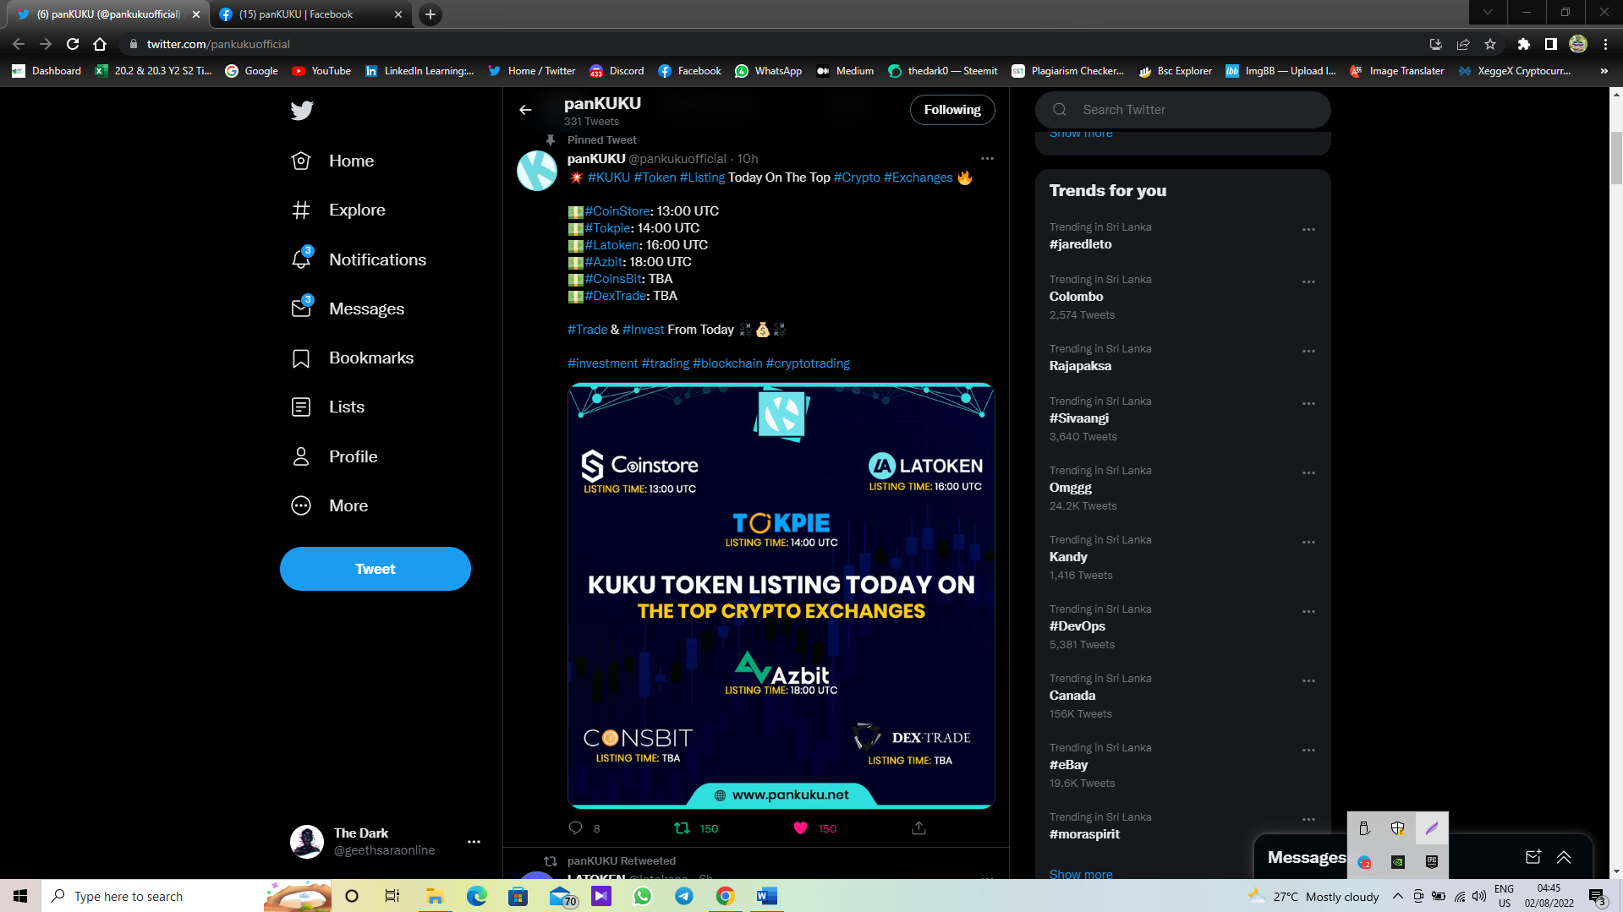
Task: Open options for the Kandy trend
Action: pos(1308,543)
